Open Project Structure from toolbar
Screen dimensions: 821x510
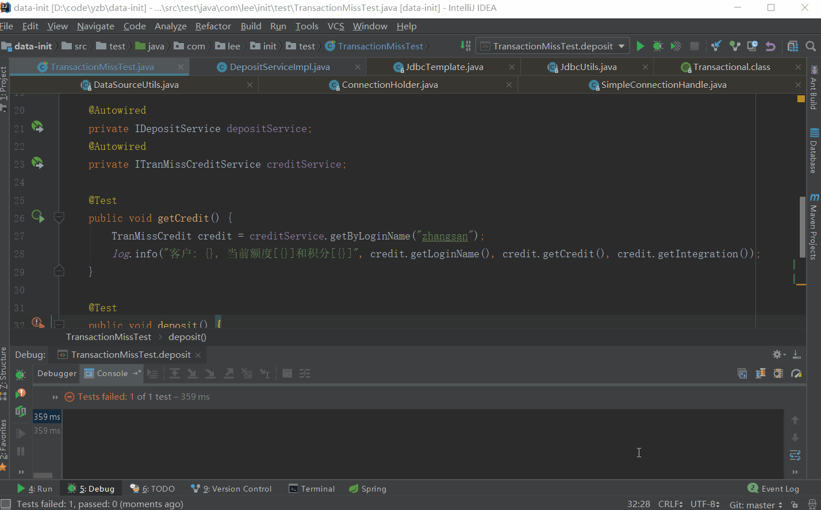pos(793,47)
